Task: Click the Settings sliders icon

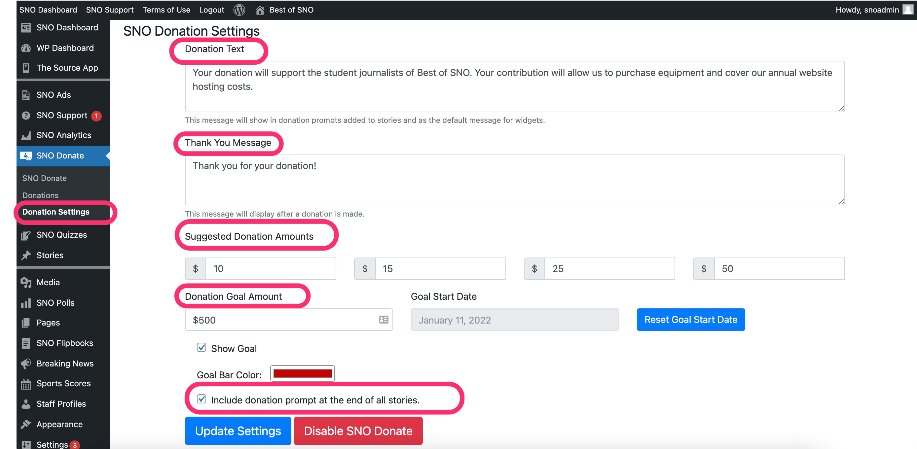Action: 26,445
